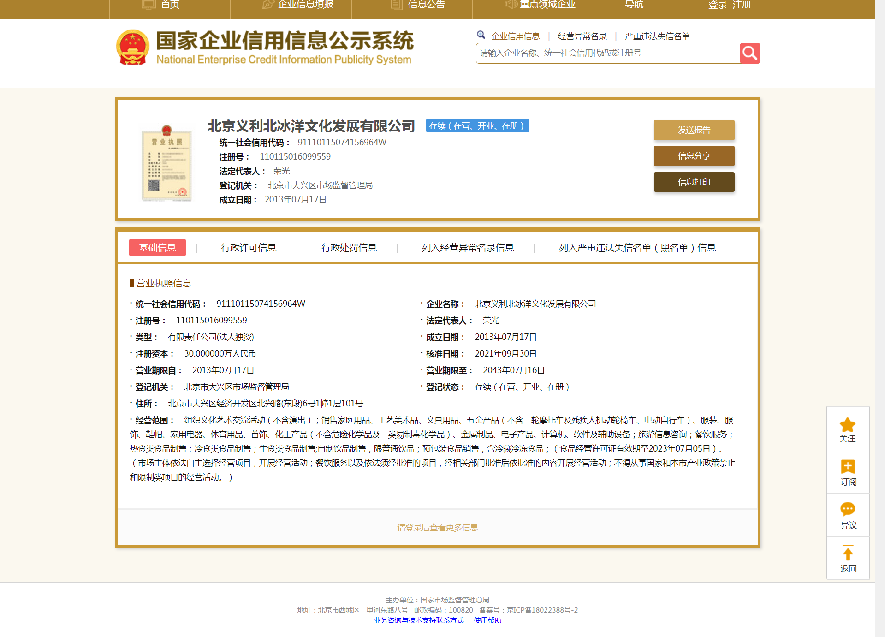Screen dimensions: 885x637
Task: Switch to the 列入经营异常名录信息 tab
Action: pyautogui.click(x=468, y=248)
